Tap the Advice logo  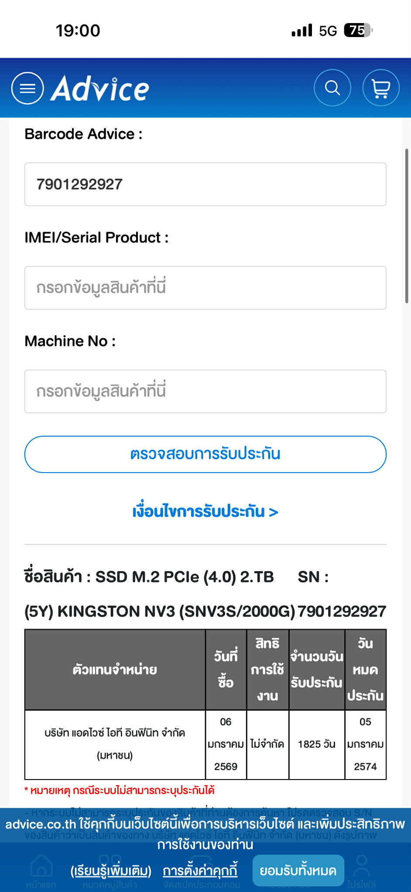click(100, 89)
